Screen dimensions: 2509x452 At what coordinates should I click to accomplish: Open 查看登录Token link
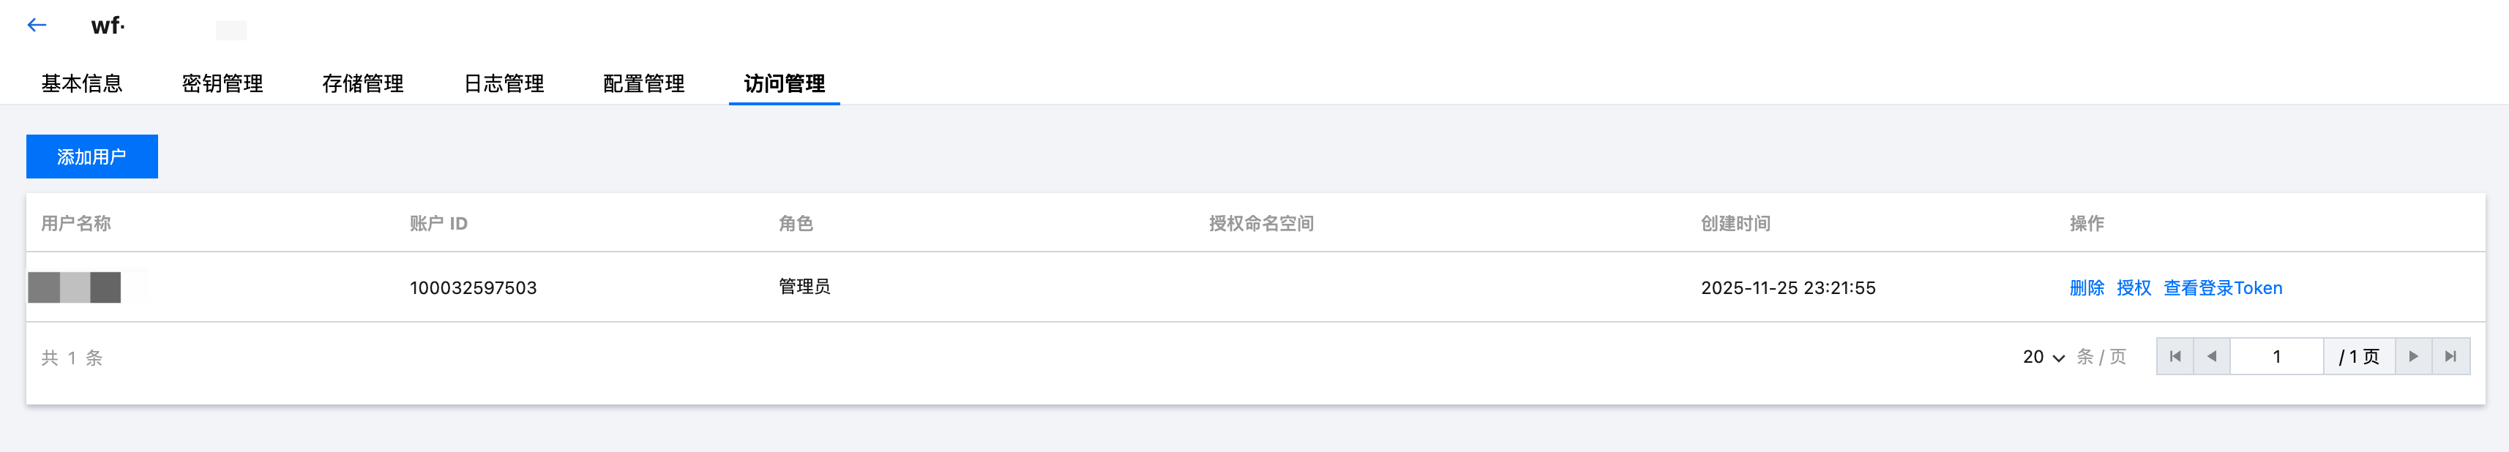[2223, 288]
